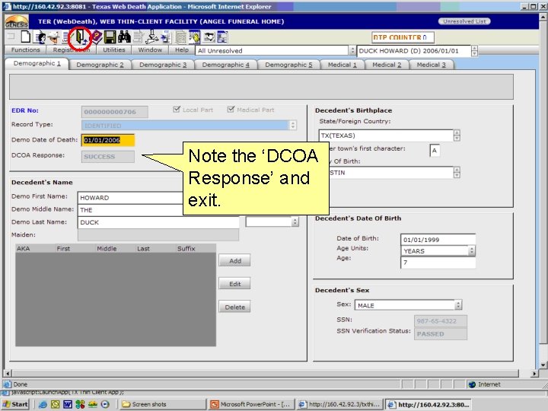The height and width of the screenshot is (411, 548).
Task: Click the blue arrow document icon
Action: click(x=166, y=37)
